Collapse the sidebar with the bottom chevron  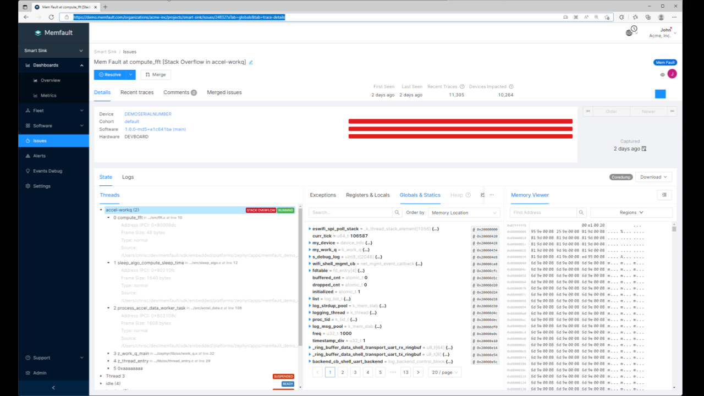(x=53, y=387)
